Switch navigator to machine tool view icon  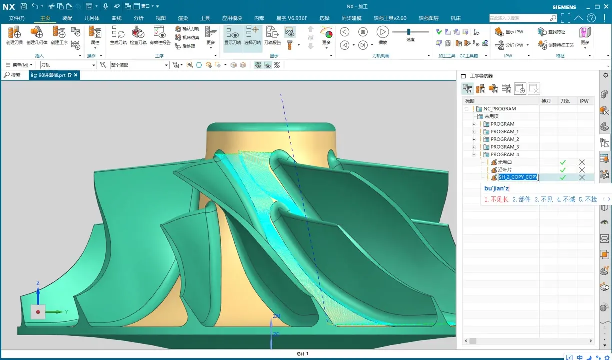click(x=480, y=89)
